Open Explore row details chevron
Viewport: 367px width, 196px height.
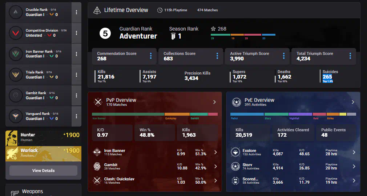tap(354, 152)
